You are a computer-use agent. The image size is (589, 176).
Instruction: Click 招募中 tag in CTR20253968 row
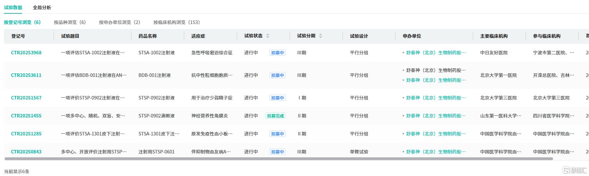click(278, 53)
